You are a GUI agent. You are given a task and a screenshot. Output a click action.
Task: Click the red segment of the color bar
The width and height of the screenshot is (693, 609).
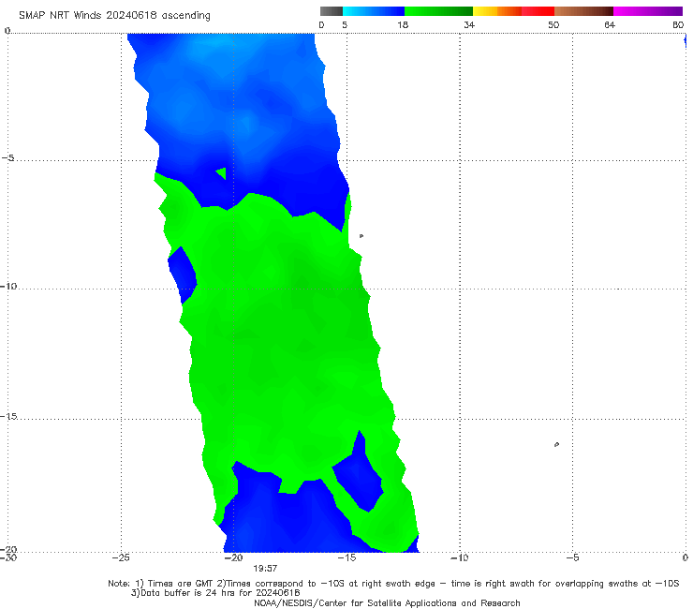point(538,11)
